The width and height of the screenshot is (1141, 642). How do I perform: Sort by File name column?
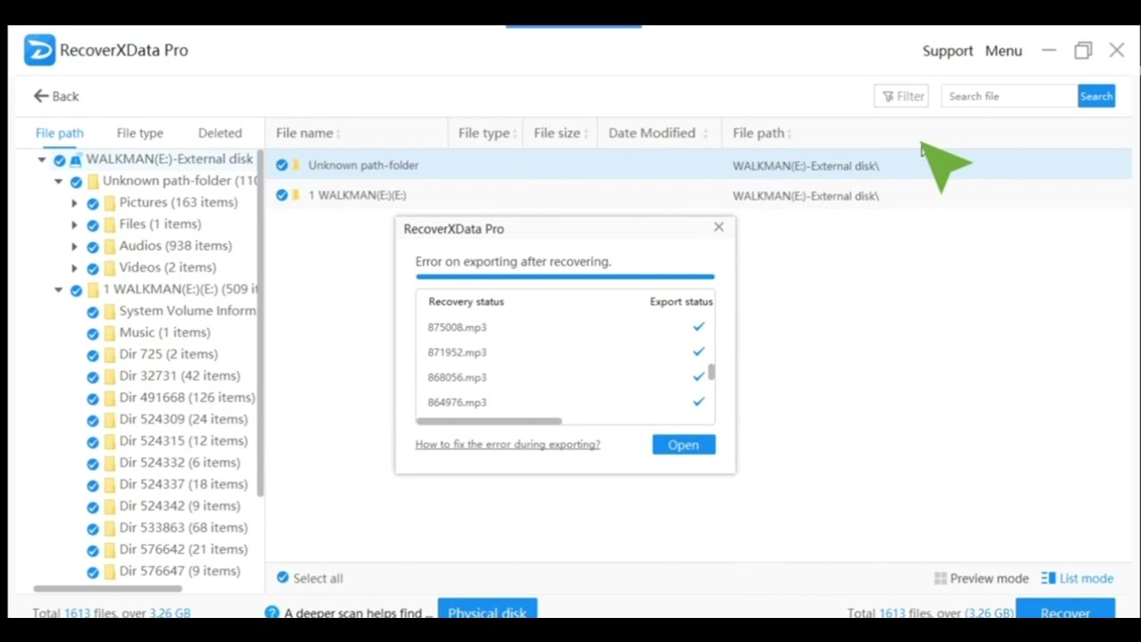click(308, 133)
